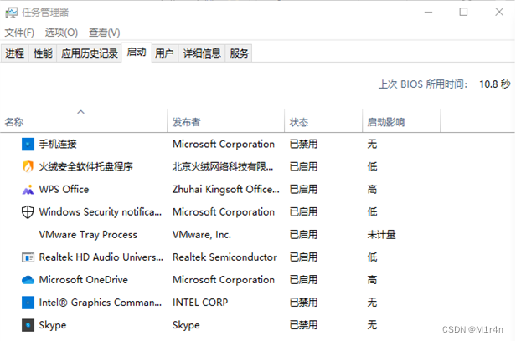Switch to the 详细信息 tab
The width and height of the screenshot is (516, 341).
tap(202, 53)
